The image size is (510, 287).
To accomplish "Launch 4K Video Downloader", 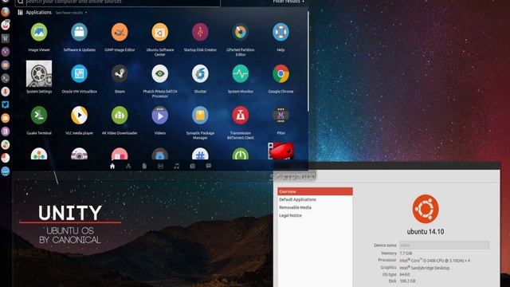I will click(120, 116).
